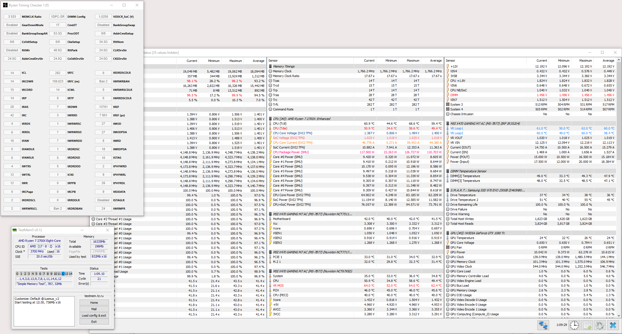Click Exit button in TestMem5
The width and height of the screenshot is (622, 334).
(94, 322)
